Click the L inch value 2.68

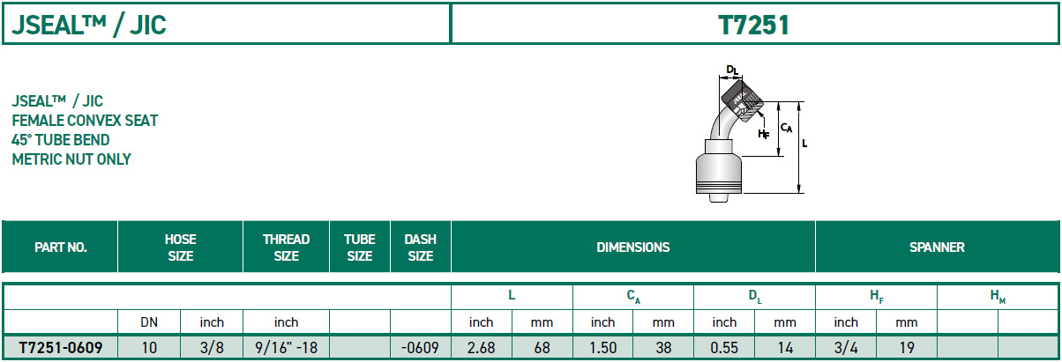(x=482, y=347)
